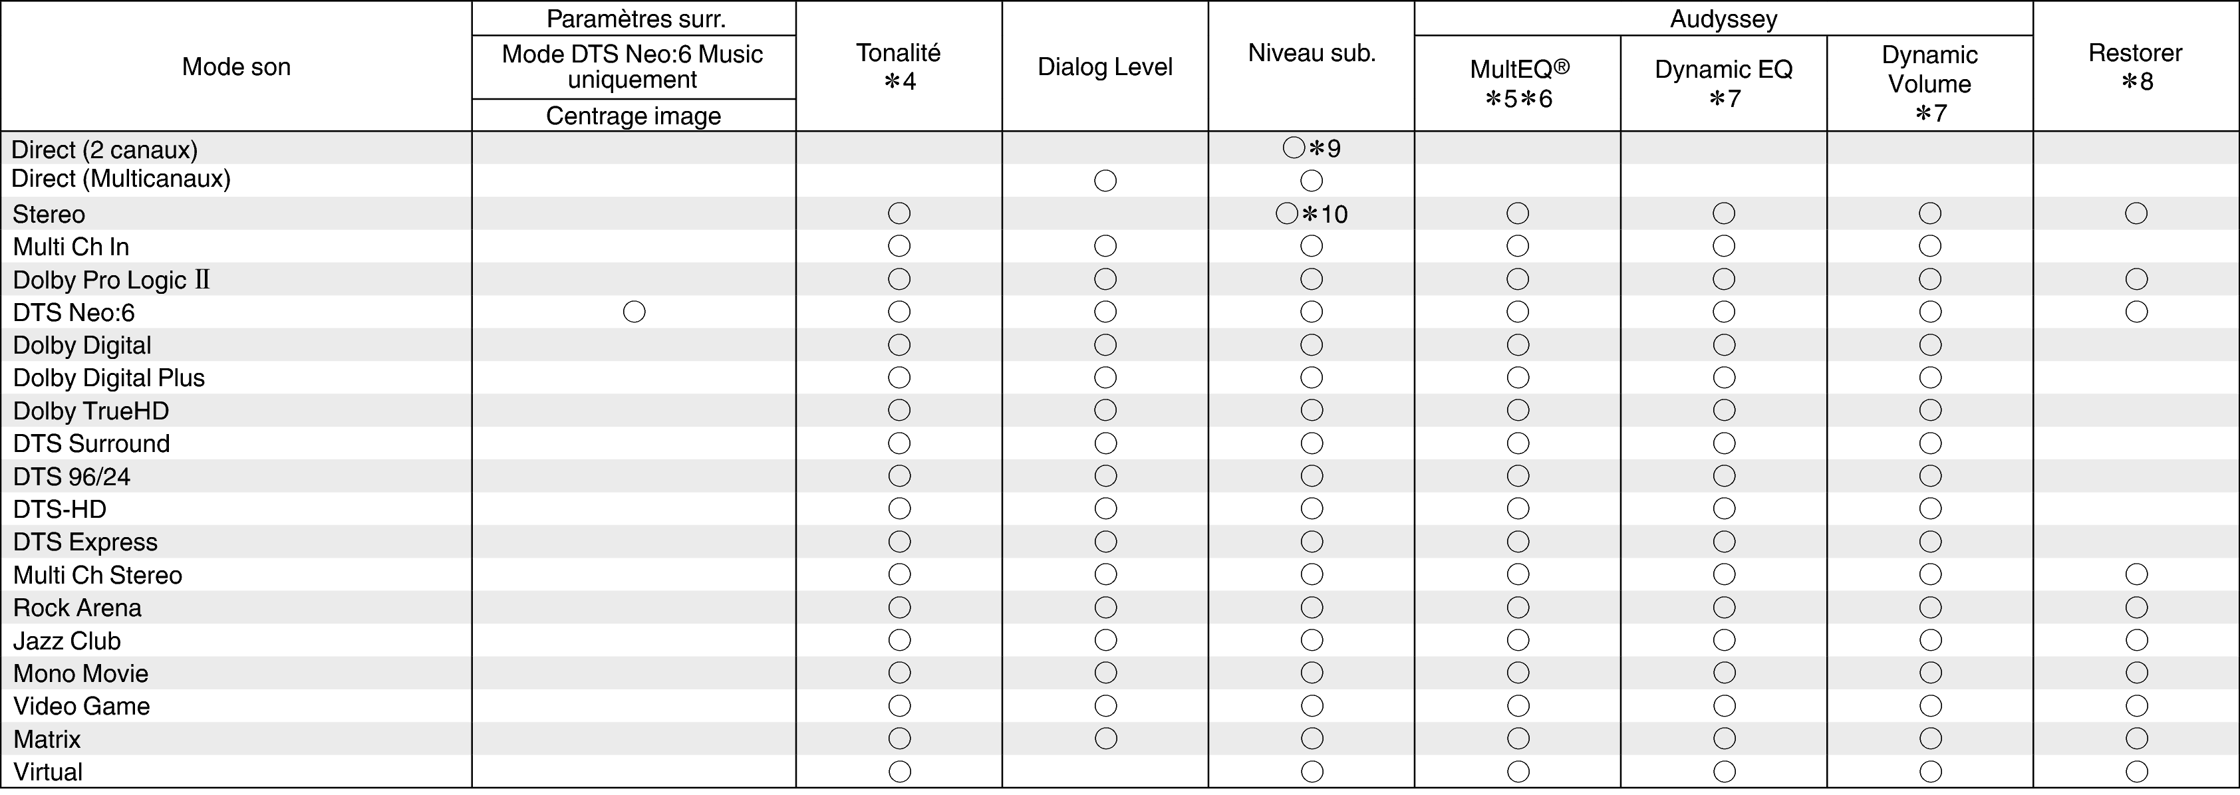Select the Dynamic Volume circle for Jazz Club
This screenshot has height=795, width=2240.
(1929, 640)
